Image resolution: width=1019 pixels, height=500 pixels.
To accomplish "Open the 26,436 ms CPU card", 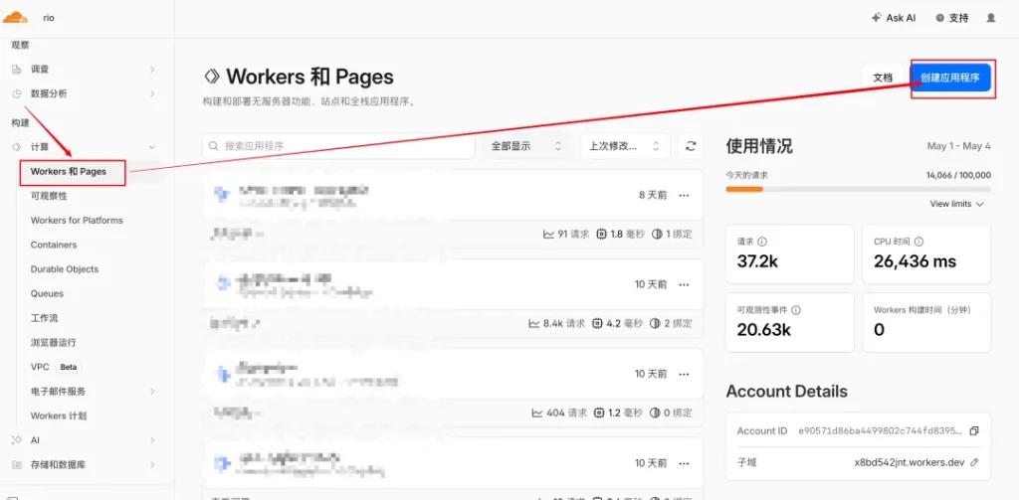I will [x=926, y=253].
